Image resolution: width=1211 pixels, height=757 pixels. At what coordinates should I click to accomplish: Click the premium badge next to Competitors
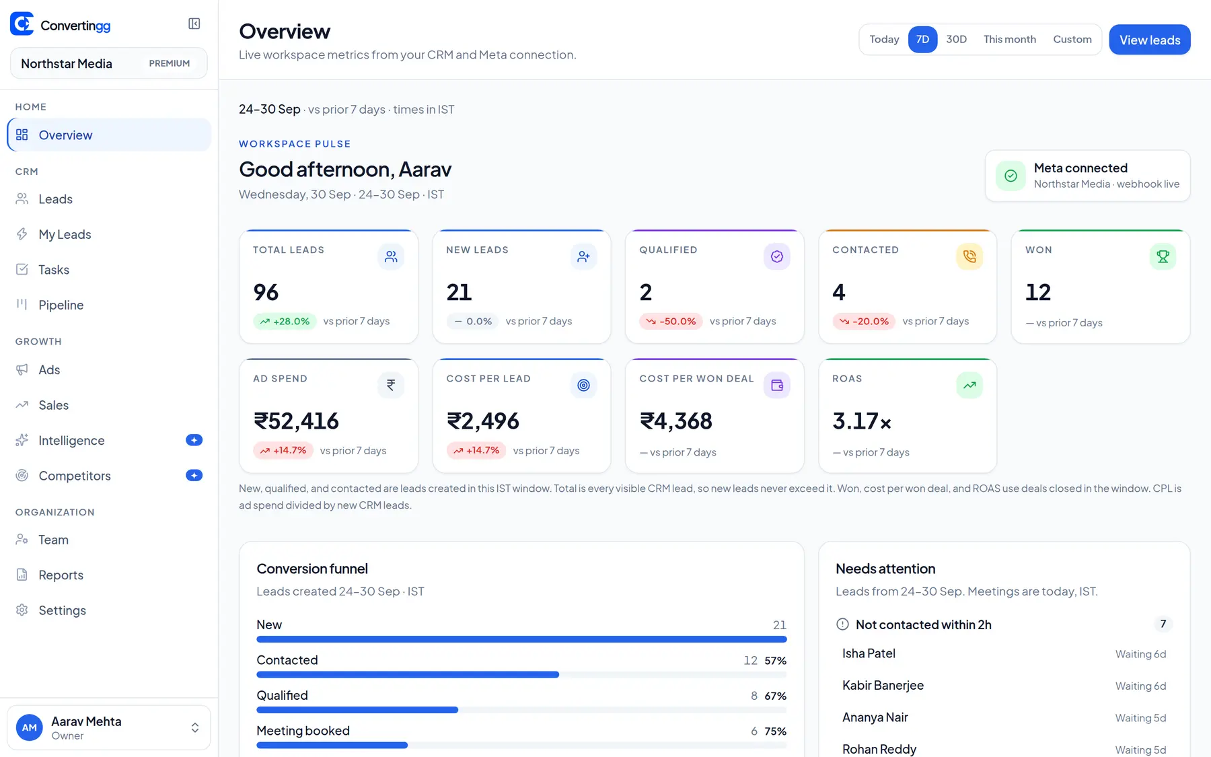[194, 475]
